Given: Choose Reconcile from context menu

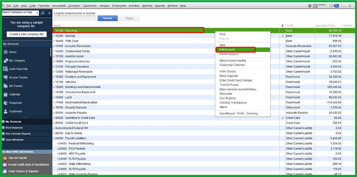Looking at the screenshot, I should click(243, 94).
